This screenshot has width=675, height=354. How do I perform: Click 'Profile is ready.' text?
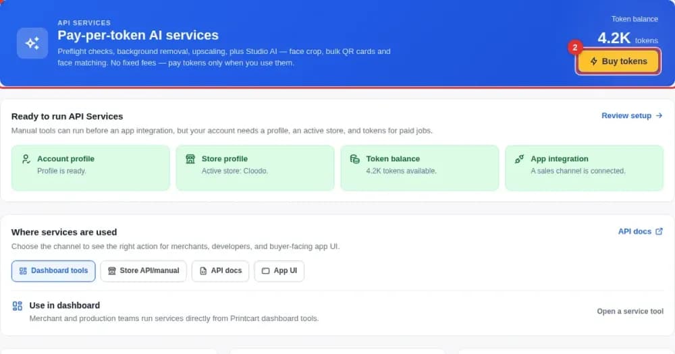61,171
